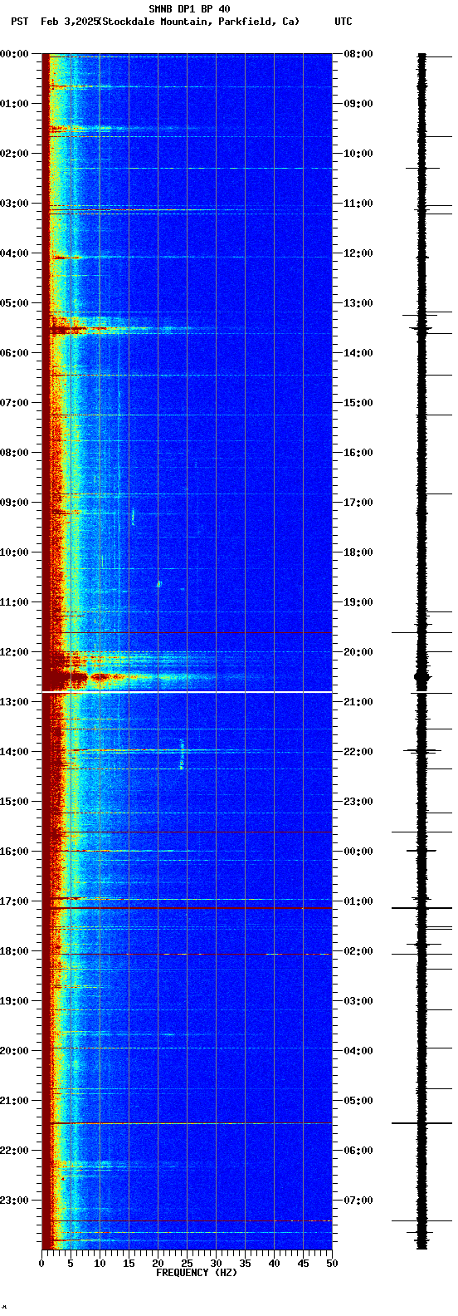Click the UTC time label '00:00'
The height and width of the screenshot is (1316, 458).
tap(358, 852)
